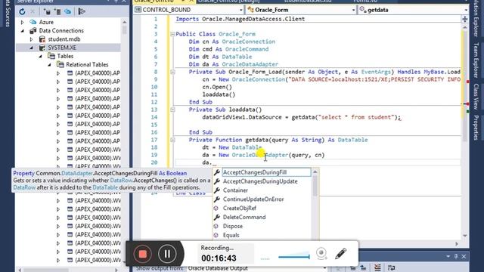The image size is (484, 272).
Task: Collapse the Relational Tables node
Action: [x=49, y=65]
